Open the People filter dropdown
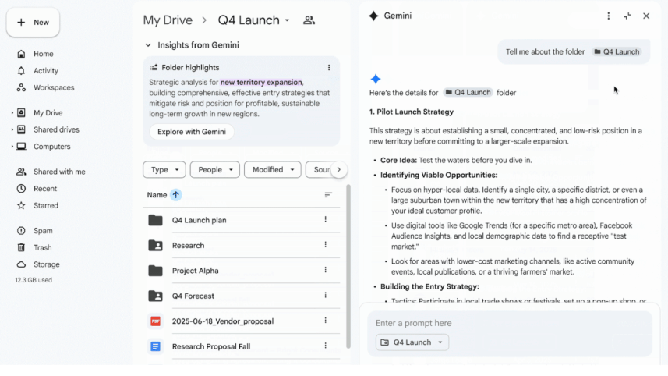 [214, 170]
